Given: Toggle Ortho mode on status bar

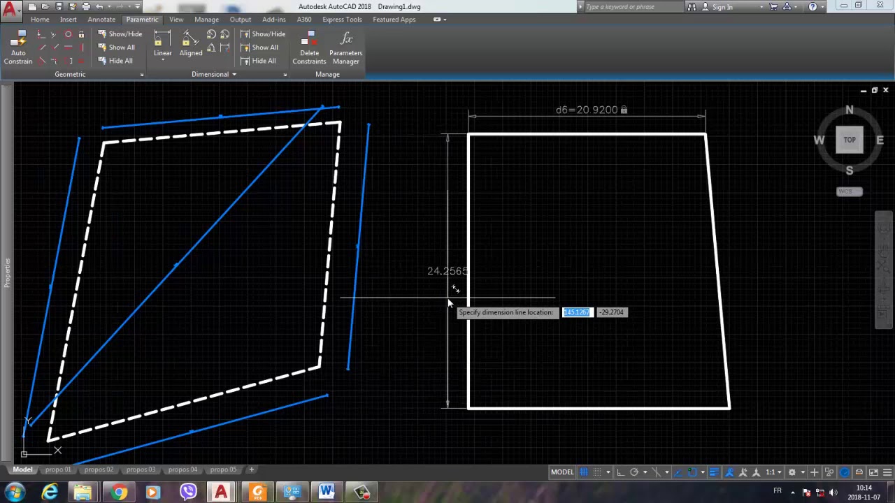Looking at the screenshot, I should pos(620,472).
